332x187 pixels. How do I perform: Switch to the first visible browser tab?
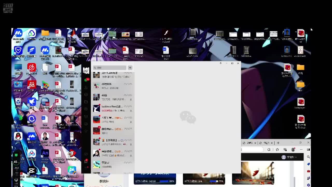(x=250, y=143)
